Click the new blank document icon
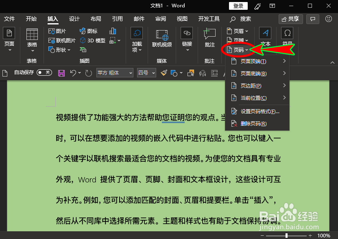 click(5, 73)
